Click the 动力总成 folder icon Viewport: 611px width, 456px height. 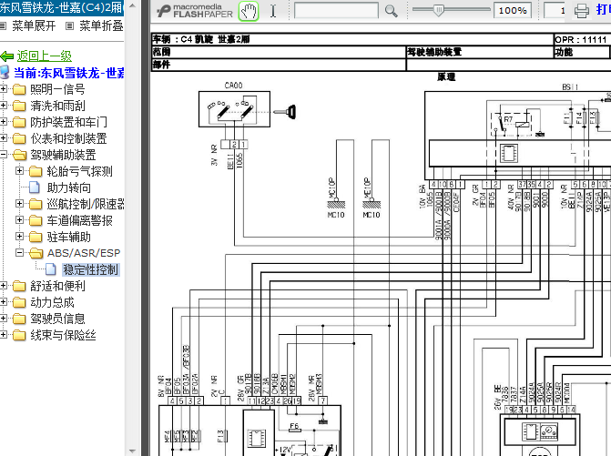tap(19, 302)
